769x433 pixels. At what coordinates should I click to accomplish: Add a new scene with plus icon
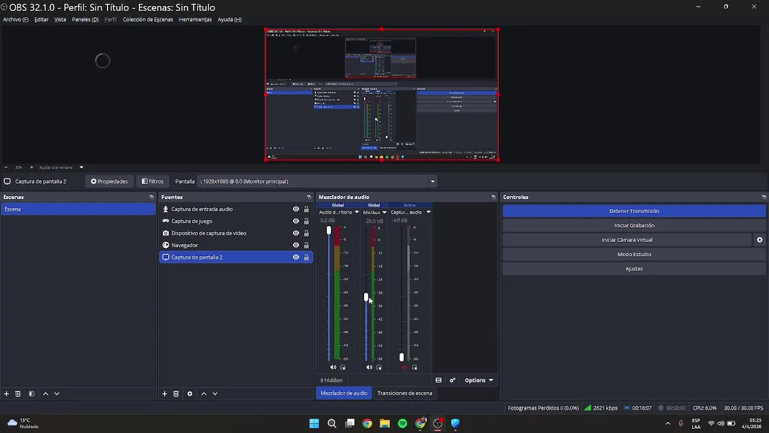point(7,394)
